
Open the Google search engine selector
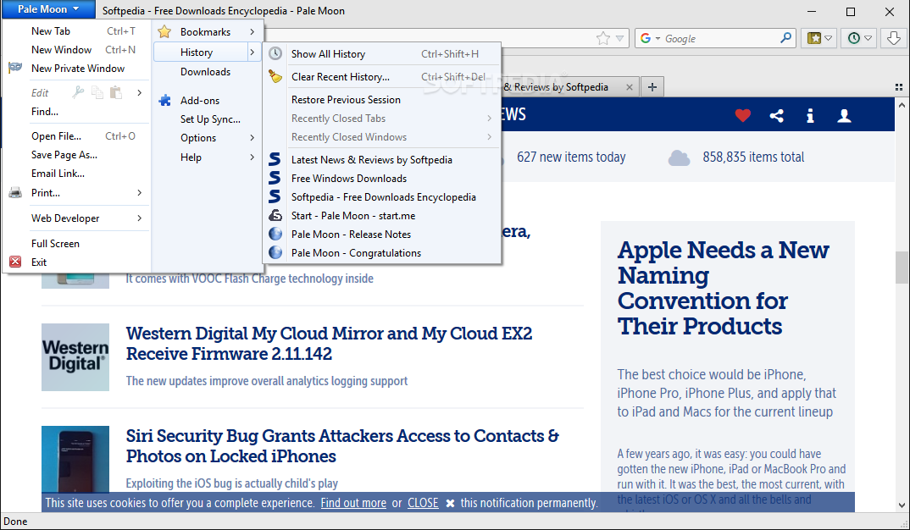point(650,38)
